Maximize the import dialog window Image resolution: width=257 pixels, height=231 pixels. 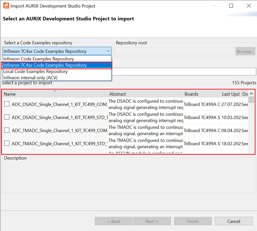tap(231, 6)
